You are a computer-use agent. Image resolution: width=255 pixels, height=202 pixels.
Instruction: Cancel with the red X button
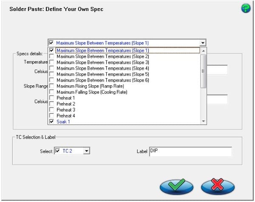click(218, 187)
